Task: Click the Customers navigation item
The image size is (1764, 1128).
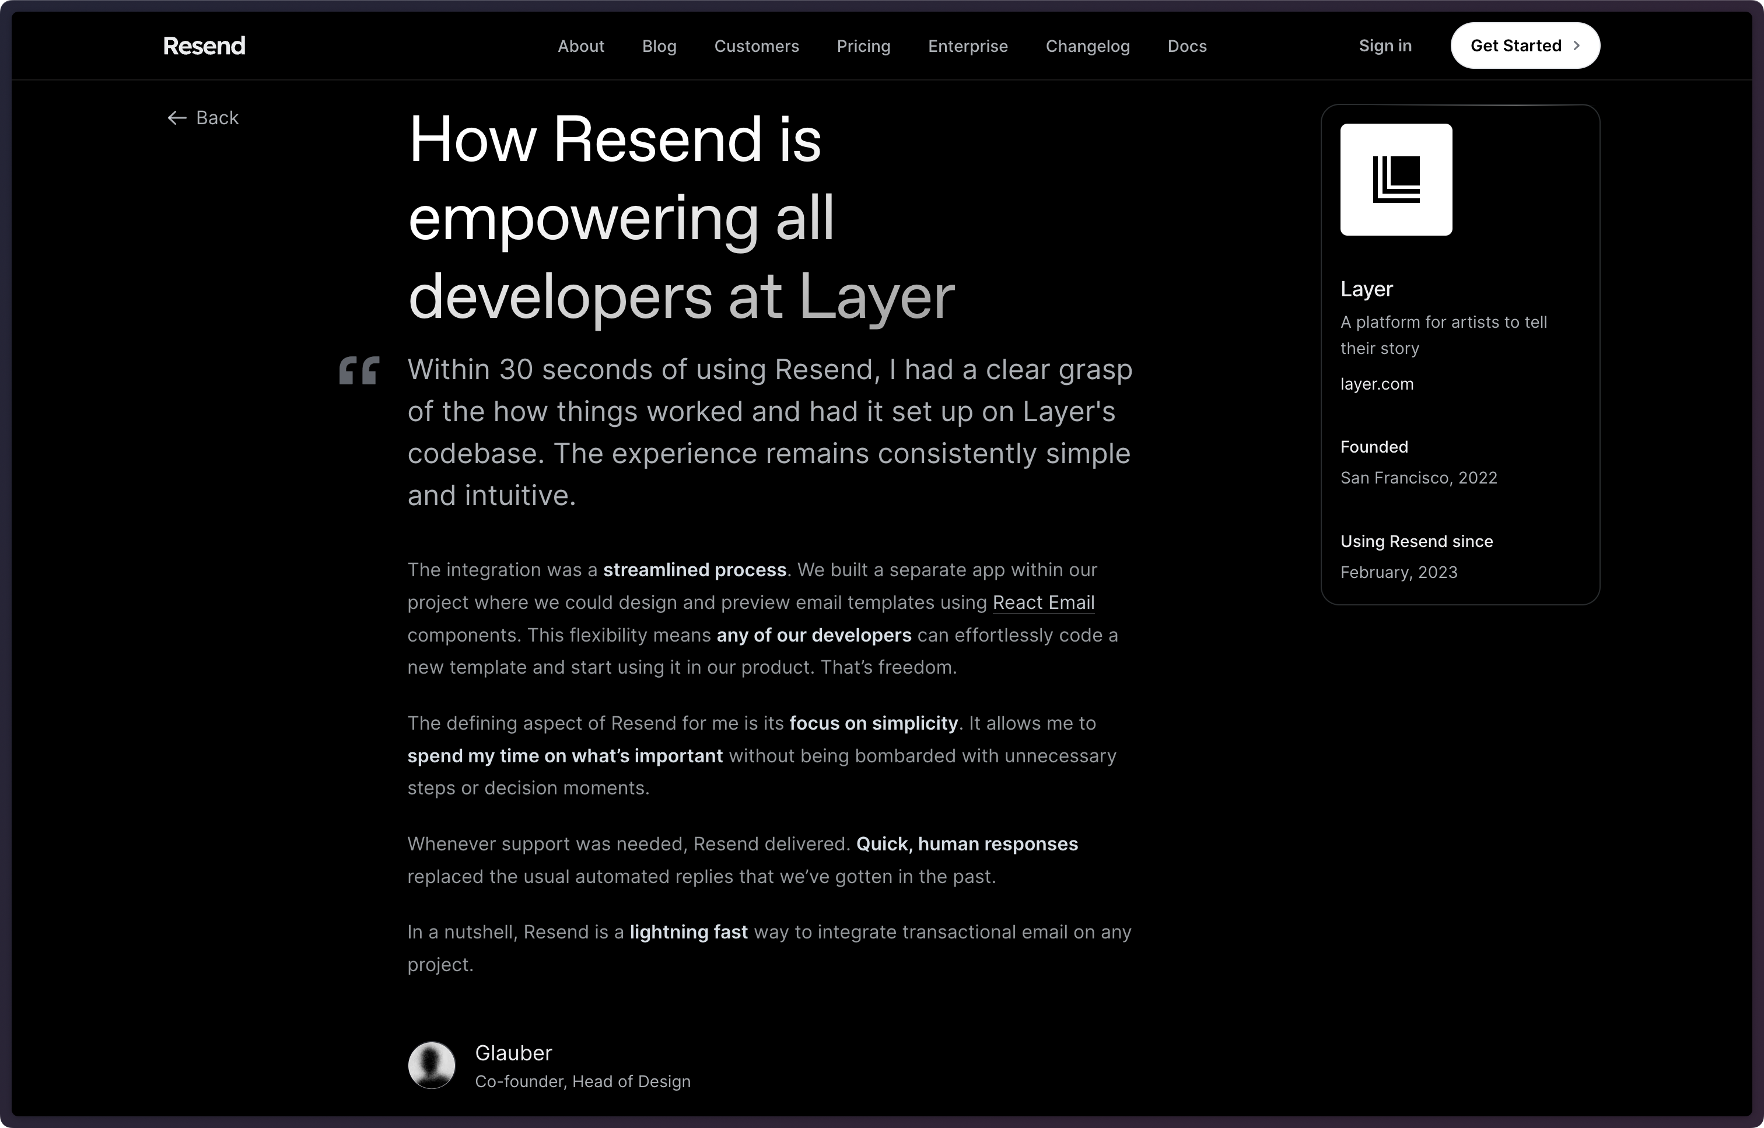Action: coord(756,46)
